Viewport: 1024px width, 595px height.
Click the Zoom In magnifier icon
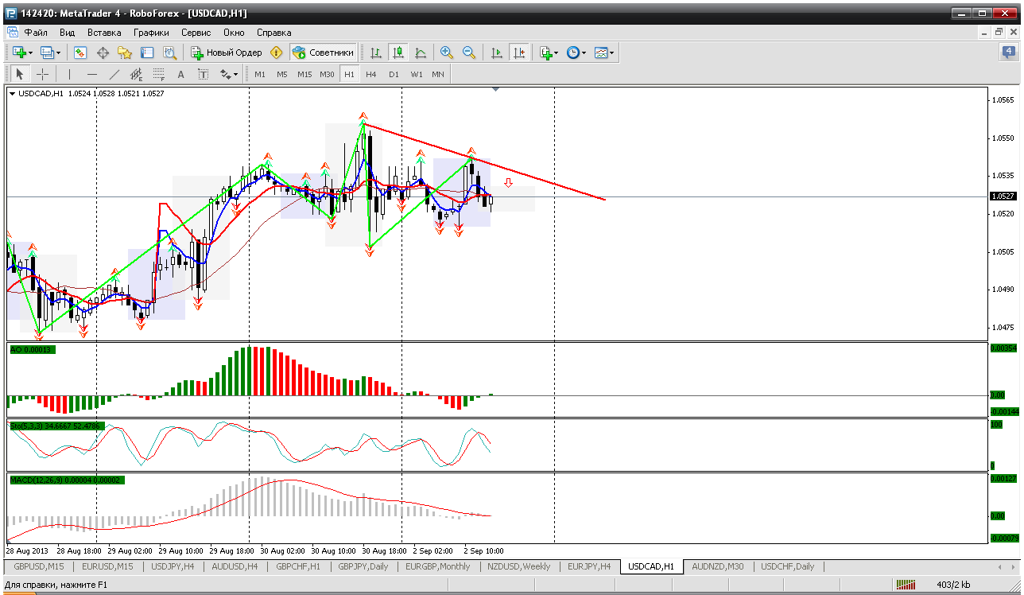(x=447, y=52)
